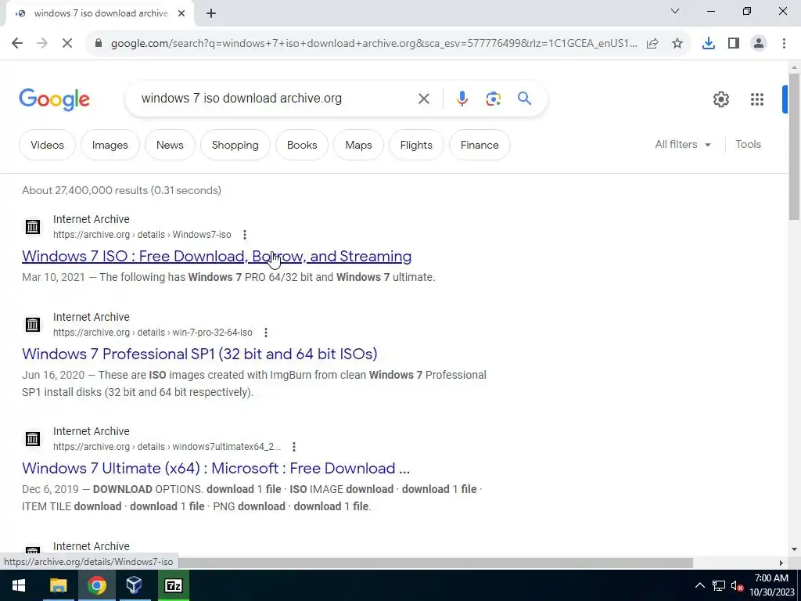Expand the All filters dropdown
This screenshot has width=801, height=601.
pos(683,145)
